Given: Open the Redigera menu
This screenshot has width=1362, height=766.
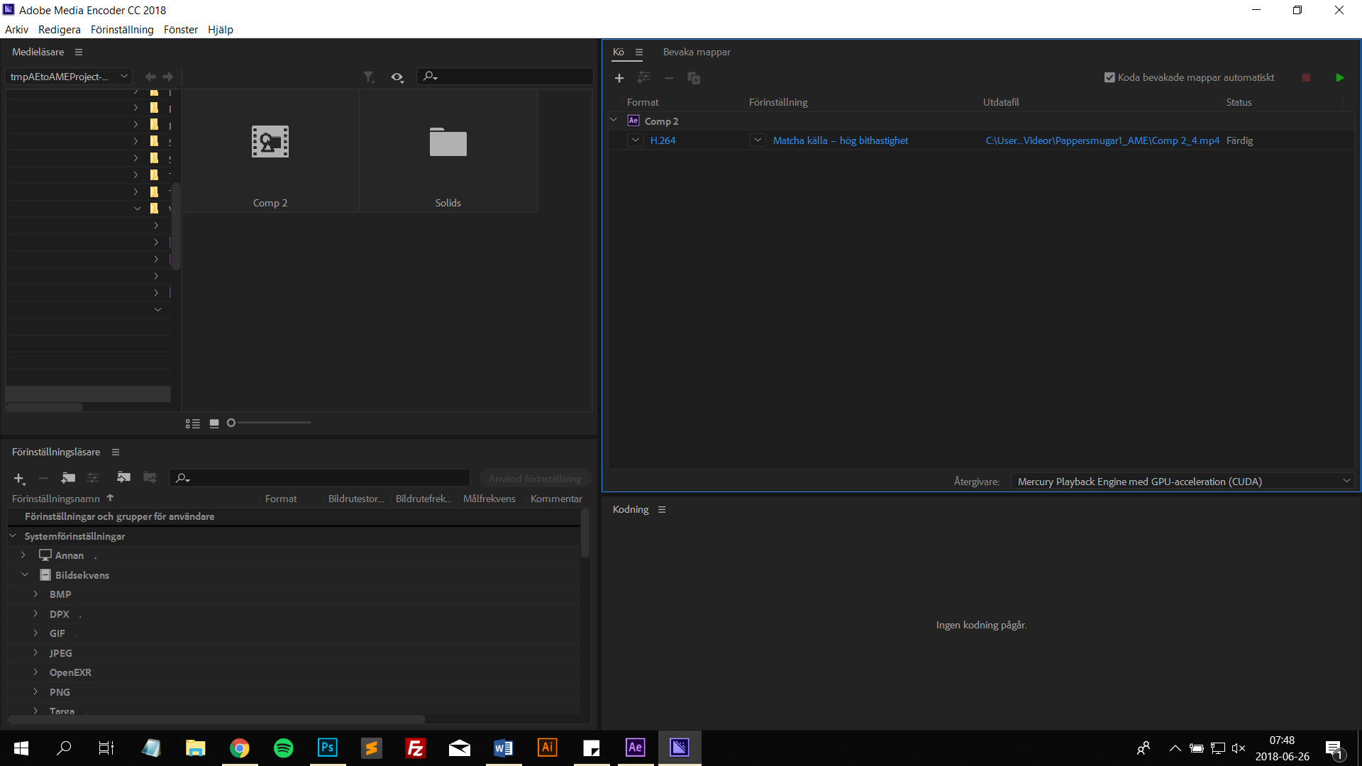Looking at the screenshot, I should click(60, 30).
